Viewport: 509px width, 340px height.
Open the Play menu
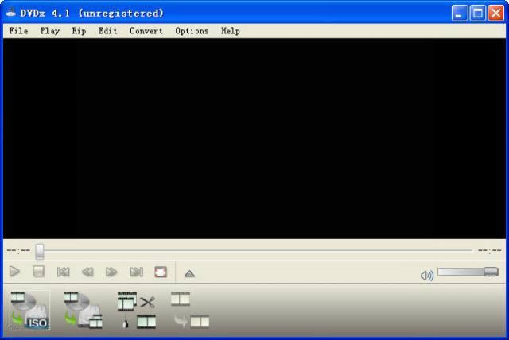pos(49,31)
